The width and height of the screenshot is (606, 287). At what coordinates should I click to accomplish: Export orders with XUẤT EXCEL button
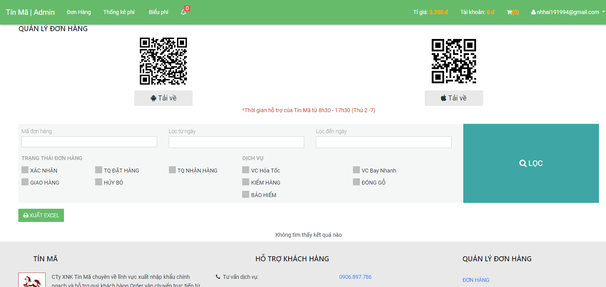[41, 215]
